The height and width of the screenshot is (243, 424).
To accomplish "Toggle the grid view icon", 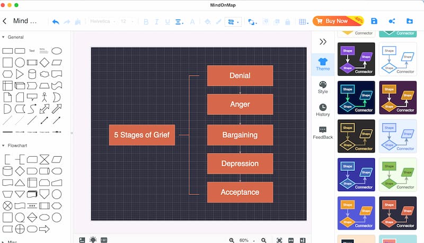I will [104, 240].
